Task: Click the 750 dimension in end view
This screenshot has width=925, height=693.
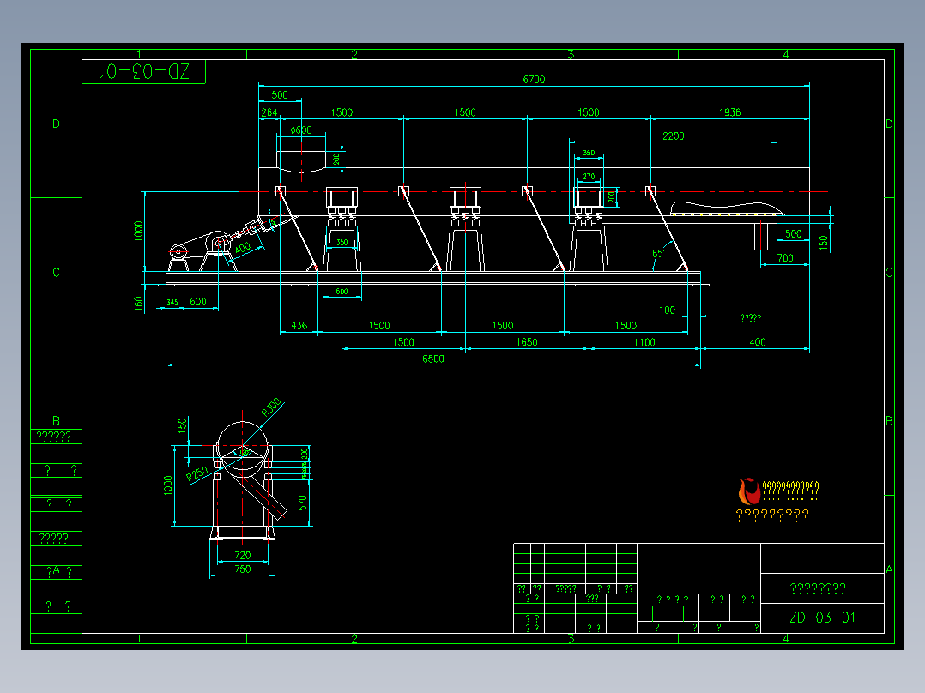Action: (243, 569)
